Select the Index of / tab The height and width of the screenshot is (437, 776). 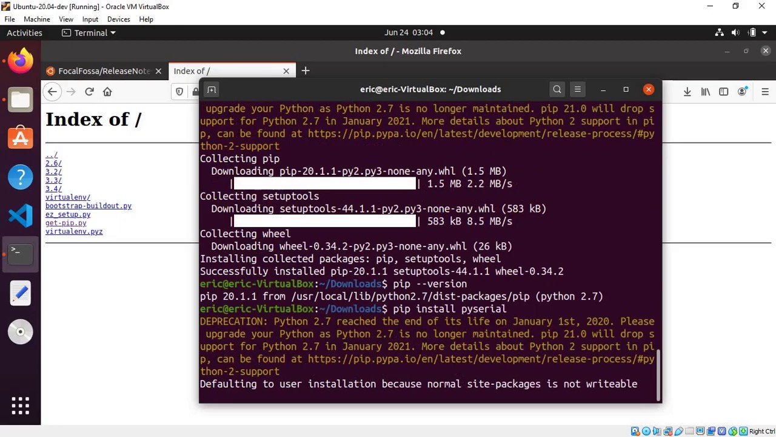pyautogui.click(x=232, y=71)
